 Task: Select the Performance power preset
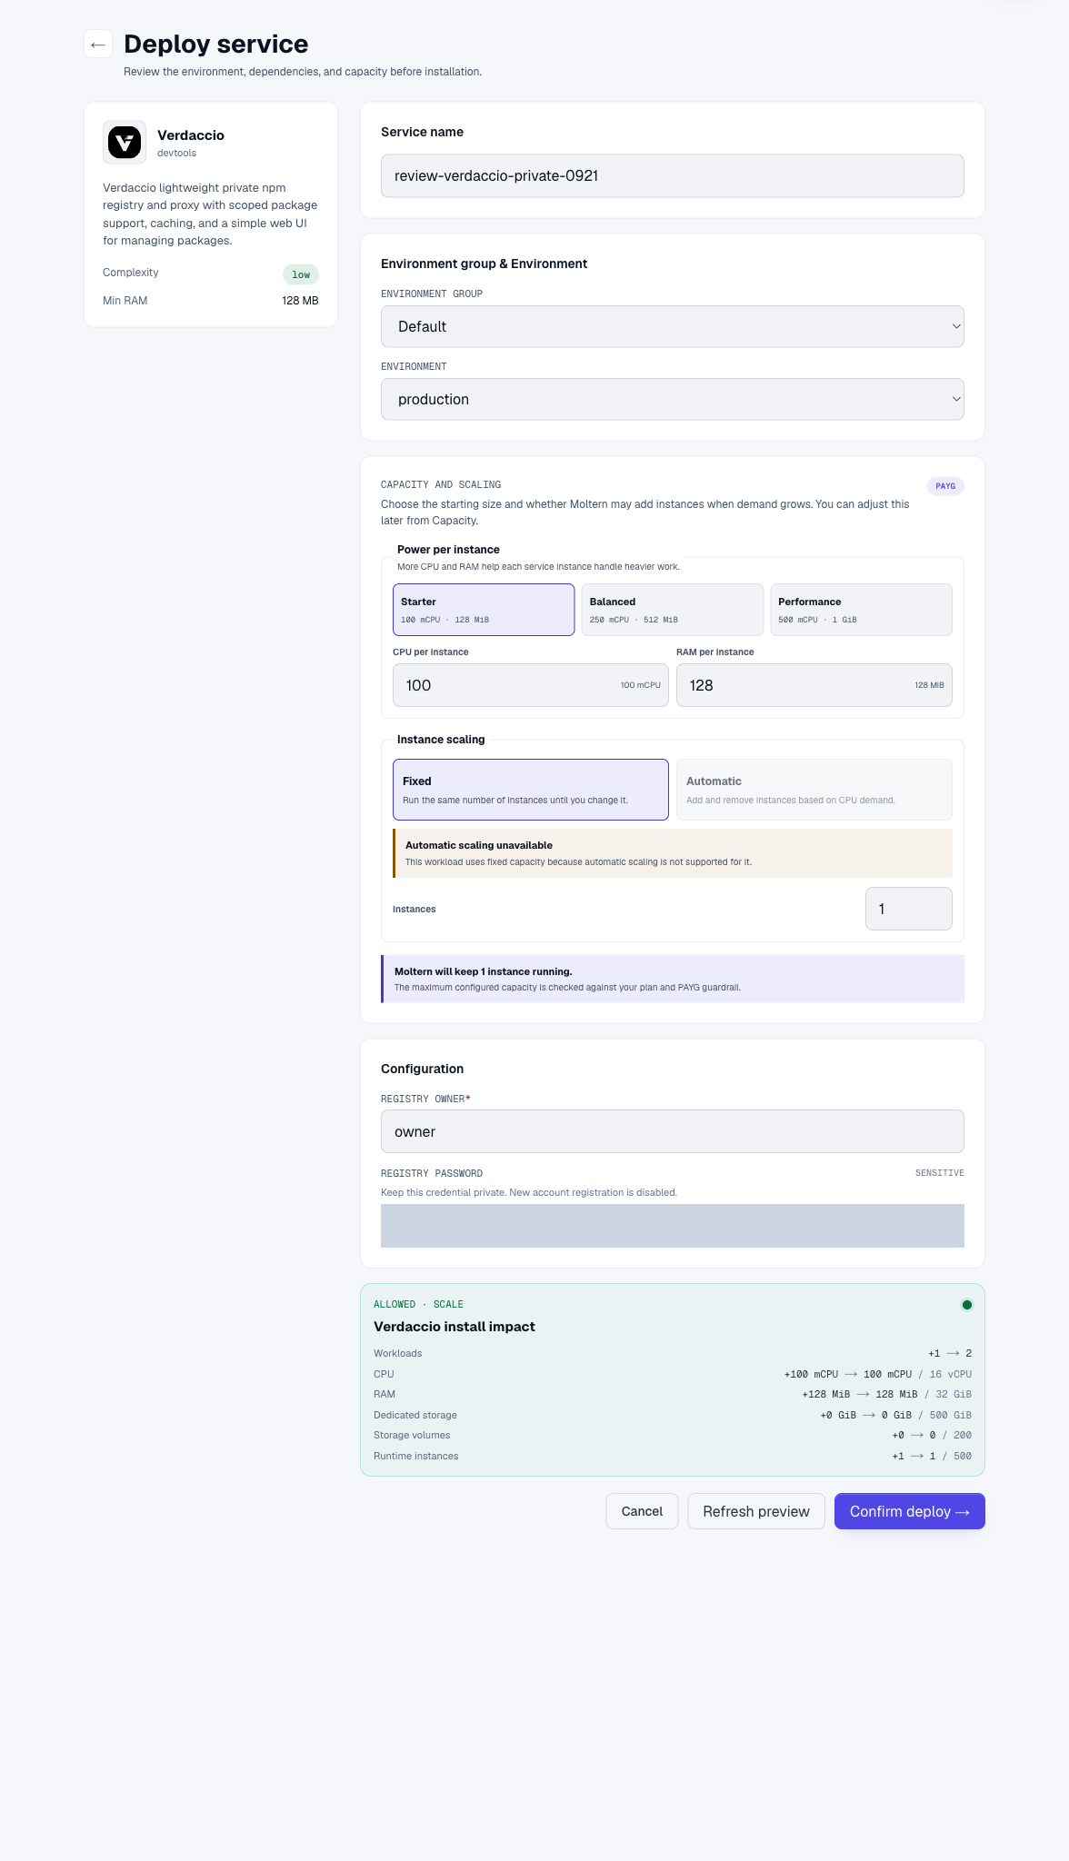pyautogui.click(x=861, y=610)
